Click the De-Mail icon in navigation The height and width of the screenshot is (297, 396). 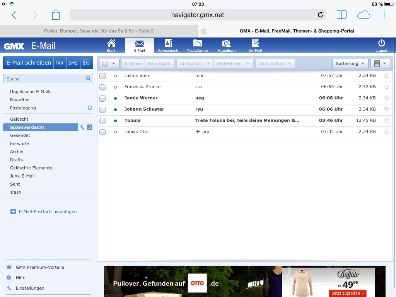point(255,45)
